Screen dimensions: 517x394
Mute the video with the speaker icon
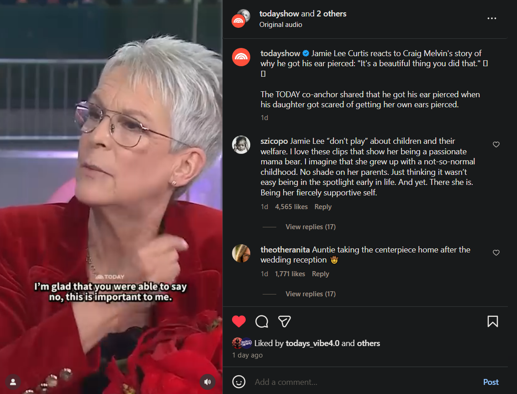(207, 382)
